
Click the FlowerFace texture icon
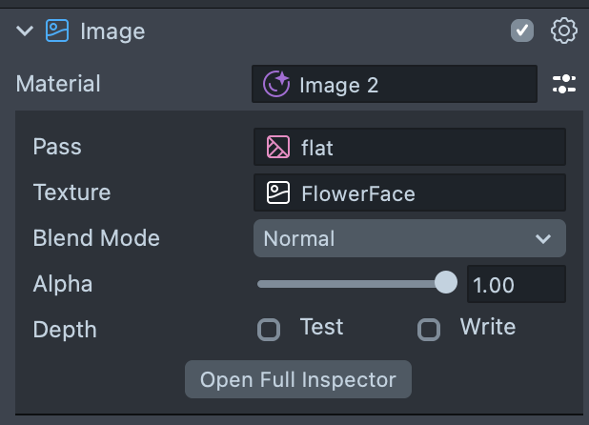click(277, 193)
